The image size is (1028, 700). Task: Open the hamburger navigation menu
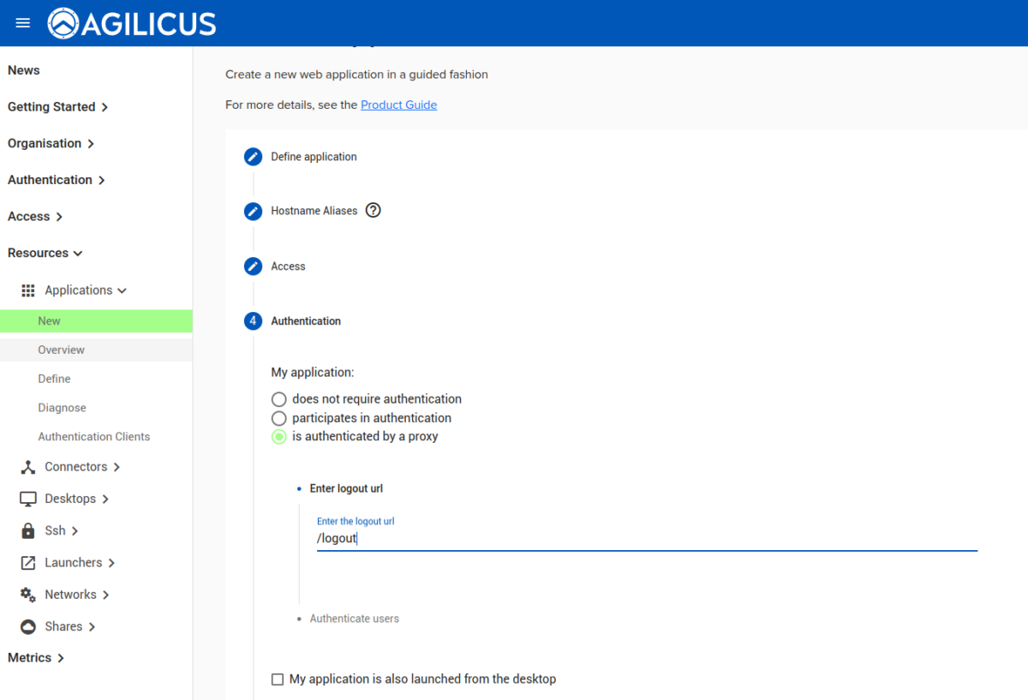coord(22,22)
